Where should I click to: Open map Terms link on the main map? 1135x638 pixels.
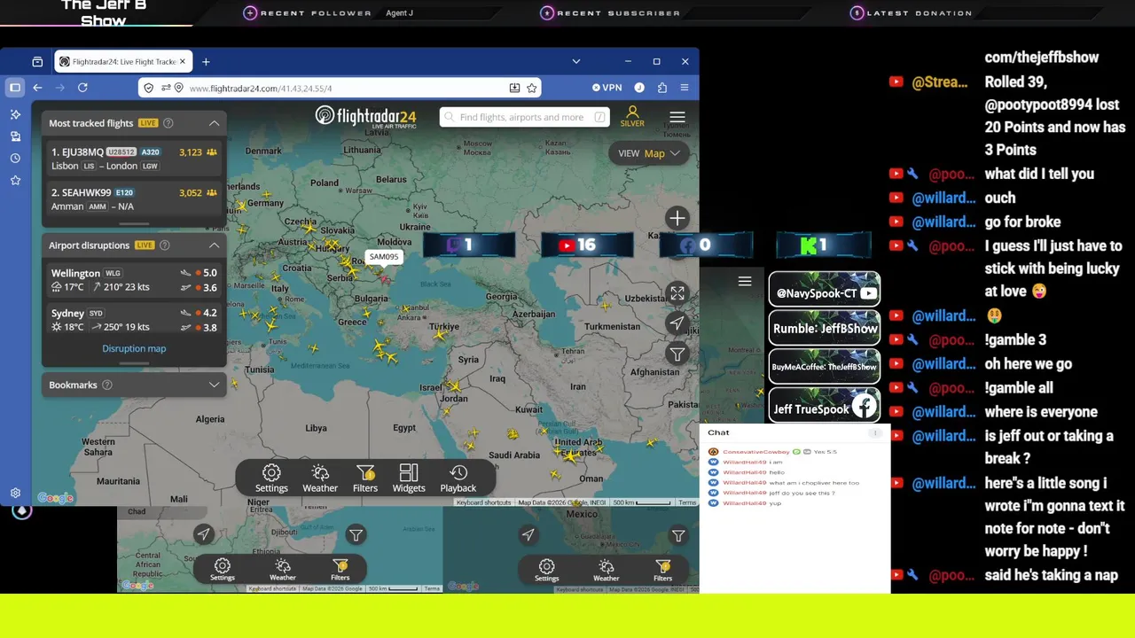click(x=688, y=502)
